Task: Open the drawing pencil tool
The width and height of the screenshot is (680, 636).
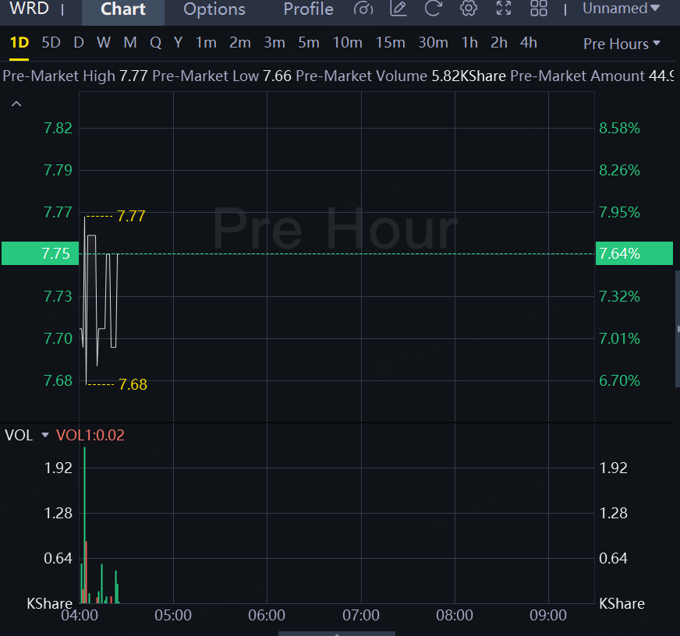Action: pyautogui.click(x=398, y=9)
